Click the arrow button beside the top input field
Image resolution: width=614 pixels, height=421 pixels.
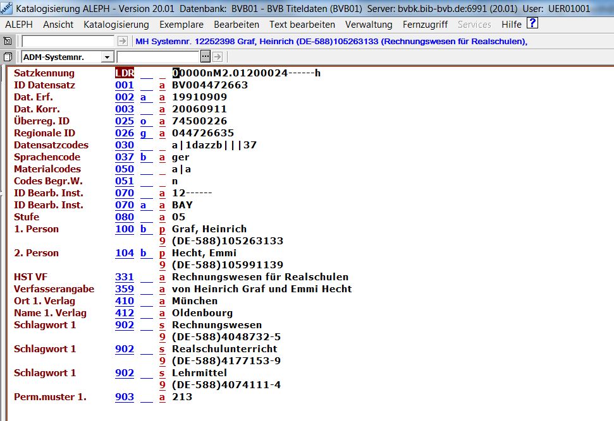coord(123,41)
